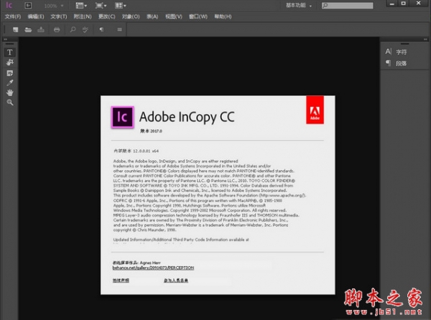
Task: Click the legal notices link in about dialog
Action: tap(121, 281)
